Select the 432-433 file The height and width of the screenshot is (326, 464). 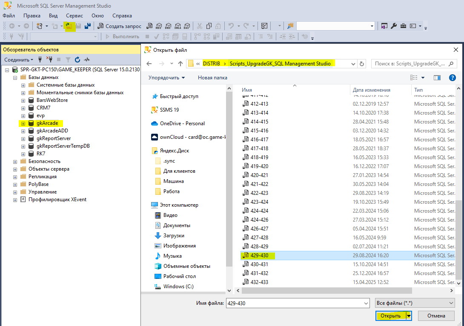pyautogui.click(x=259, y=282)
